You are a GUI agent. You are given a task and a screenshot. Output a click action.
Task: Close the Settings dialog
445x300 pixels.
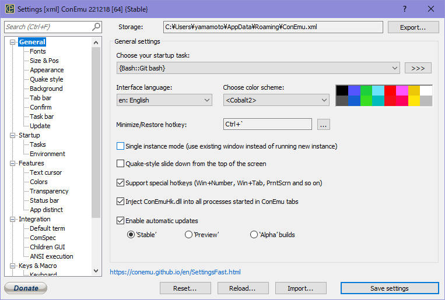pyautogui.click(x=431, y=9)
